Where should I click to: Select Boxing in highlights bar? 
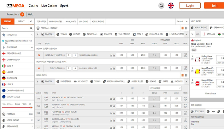point(151,81)
